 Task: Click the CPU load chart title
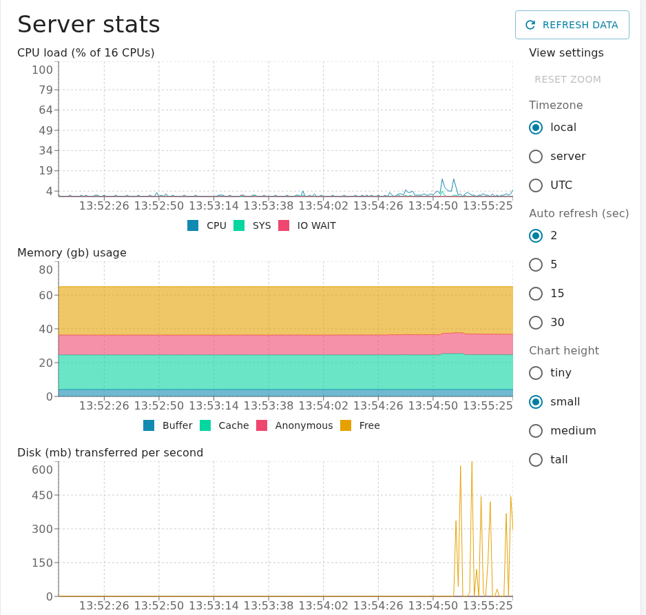coord(85,53)
